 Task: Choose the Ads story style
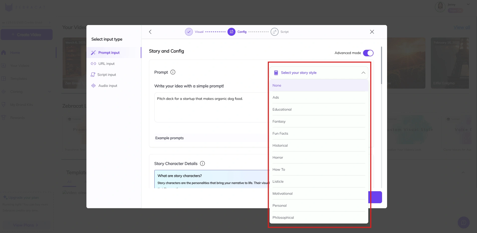(319, 97)
